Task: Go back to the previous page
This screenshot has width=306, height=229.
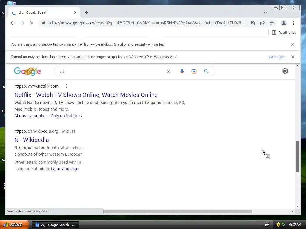Action: pyautogui.click(x=13, y=23)
